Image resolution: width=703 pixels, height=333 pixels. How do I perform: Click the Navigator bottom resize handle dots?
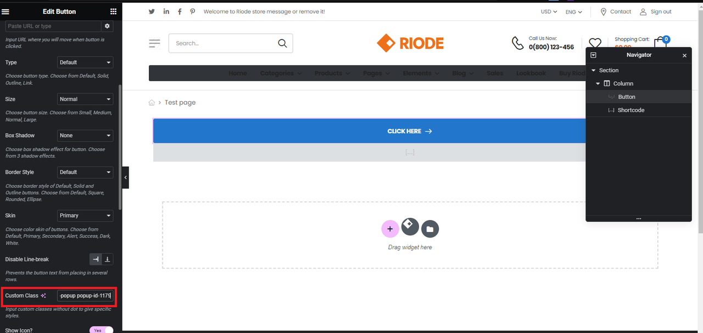(x=638, y=219)
